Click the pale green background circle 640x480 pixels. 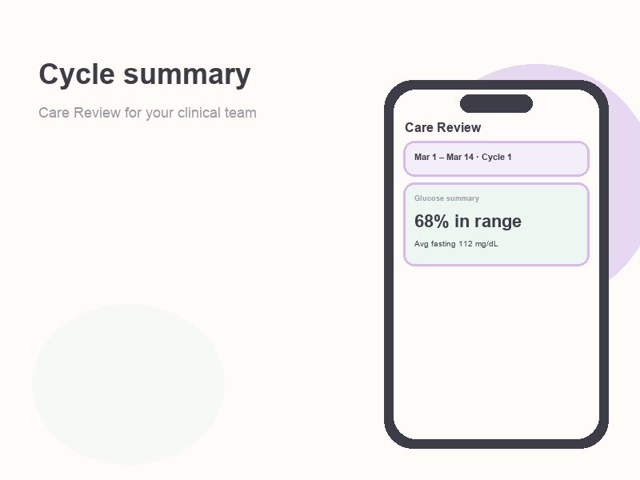[128, 384]
